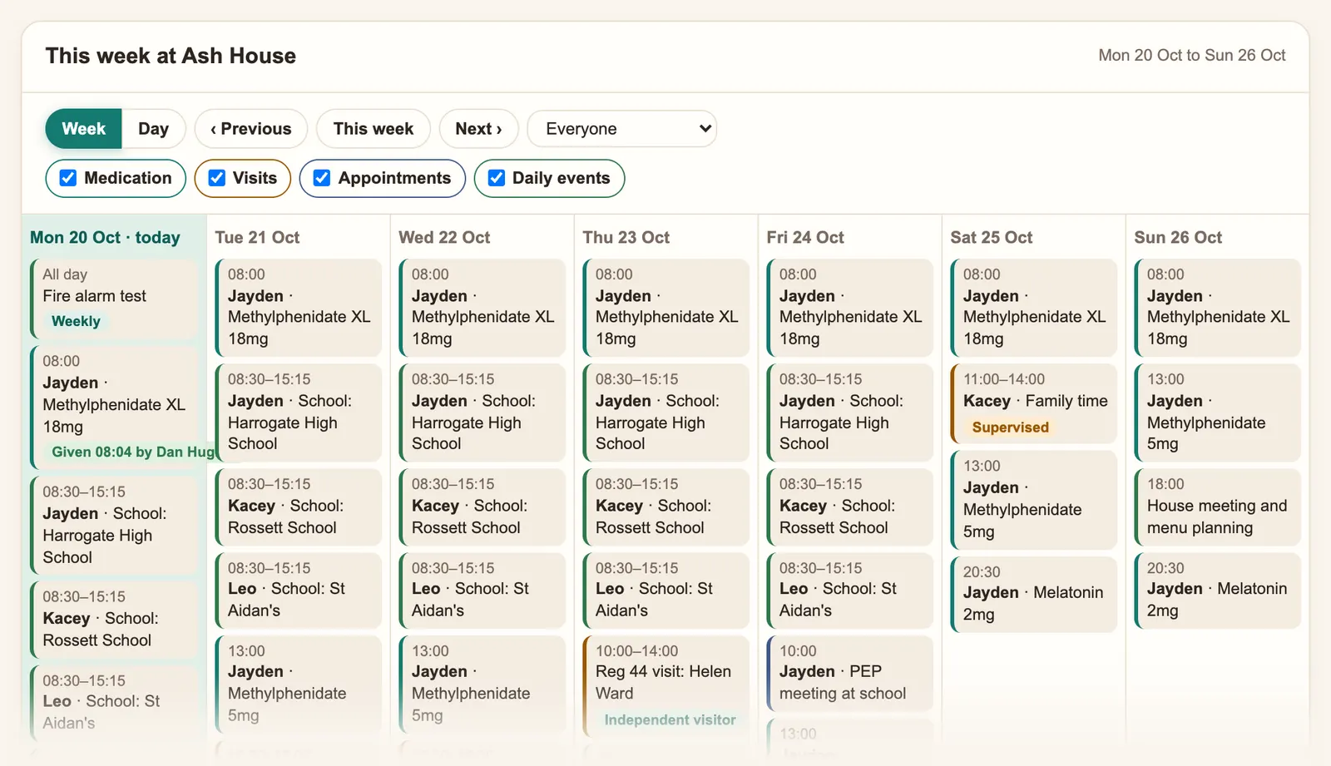Click This week at Ash House title
Viewport: 1331px width, 766px height.
[x=171, y=56]
